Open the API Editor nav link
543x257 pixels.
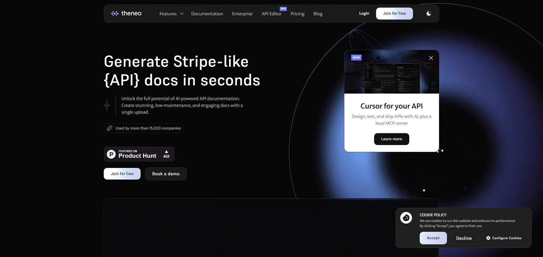click(271, 14)
